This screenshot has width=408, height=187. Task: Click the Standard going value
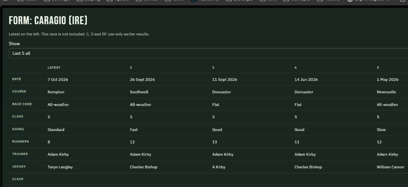pos(56,130)
